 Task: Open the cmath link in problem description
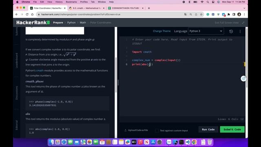tap(40, 71)
